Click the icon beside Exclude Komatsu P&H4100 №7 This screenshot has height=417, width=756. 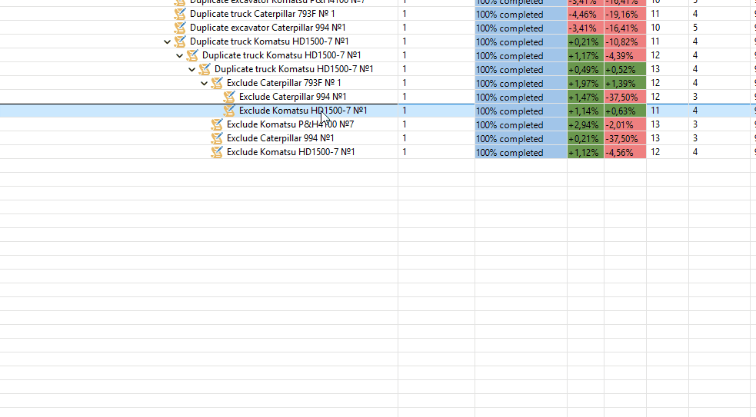217,124
